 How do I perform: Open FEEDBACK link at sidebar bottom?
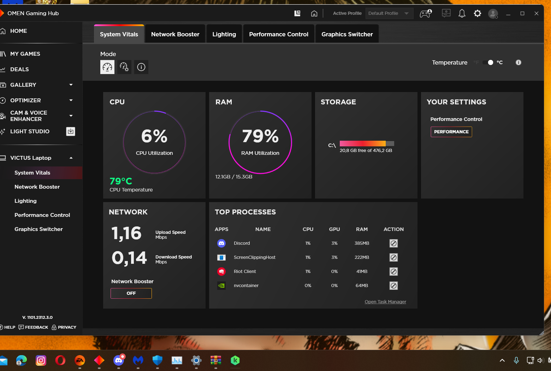[33, 327]
